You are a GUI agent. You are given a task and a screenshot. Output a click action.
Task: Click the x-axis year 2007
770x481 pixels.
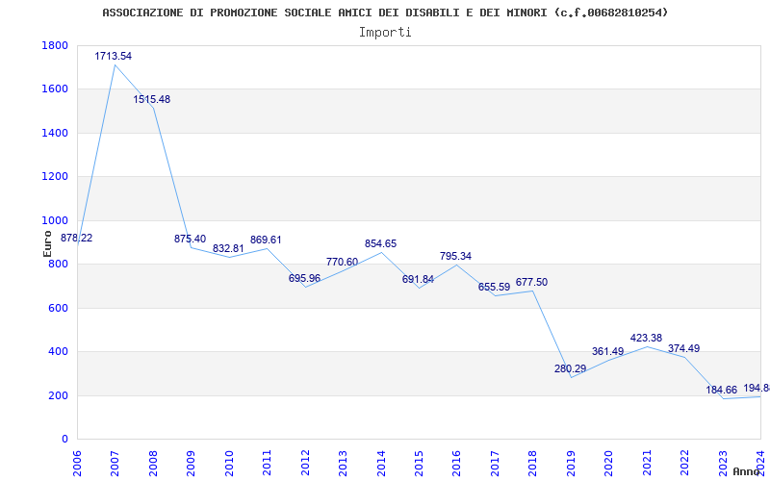[115, 464]
